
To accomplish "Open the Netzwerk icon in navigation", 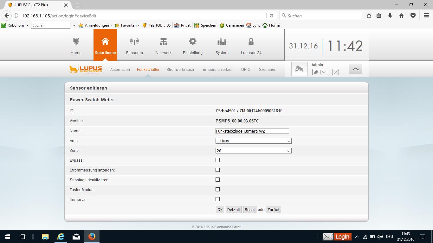I will click(x=163, y=41).
